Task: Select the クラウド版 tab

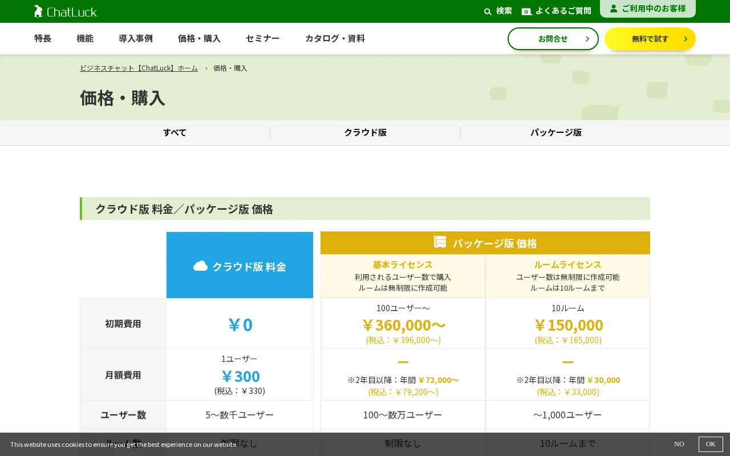Action: (x=365, y=133)
